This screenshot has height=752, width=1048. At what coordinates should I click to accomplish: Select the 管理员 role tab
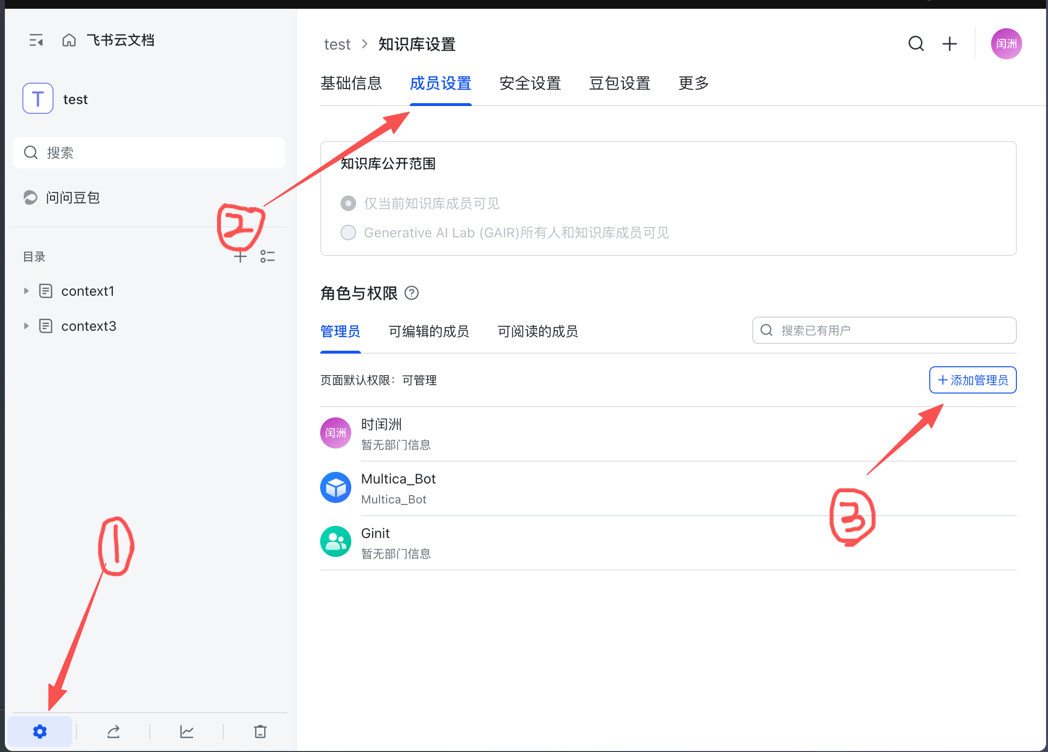pyautogui.click(x=341, y=331)
